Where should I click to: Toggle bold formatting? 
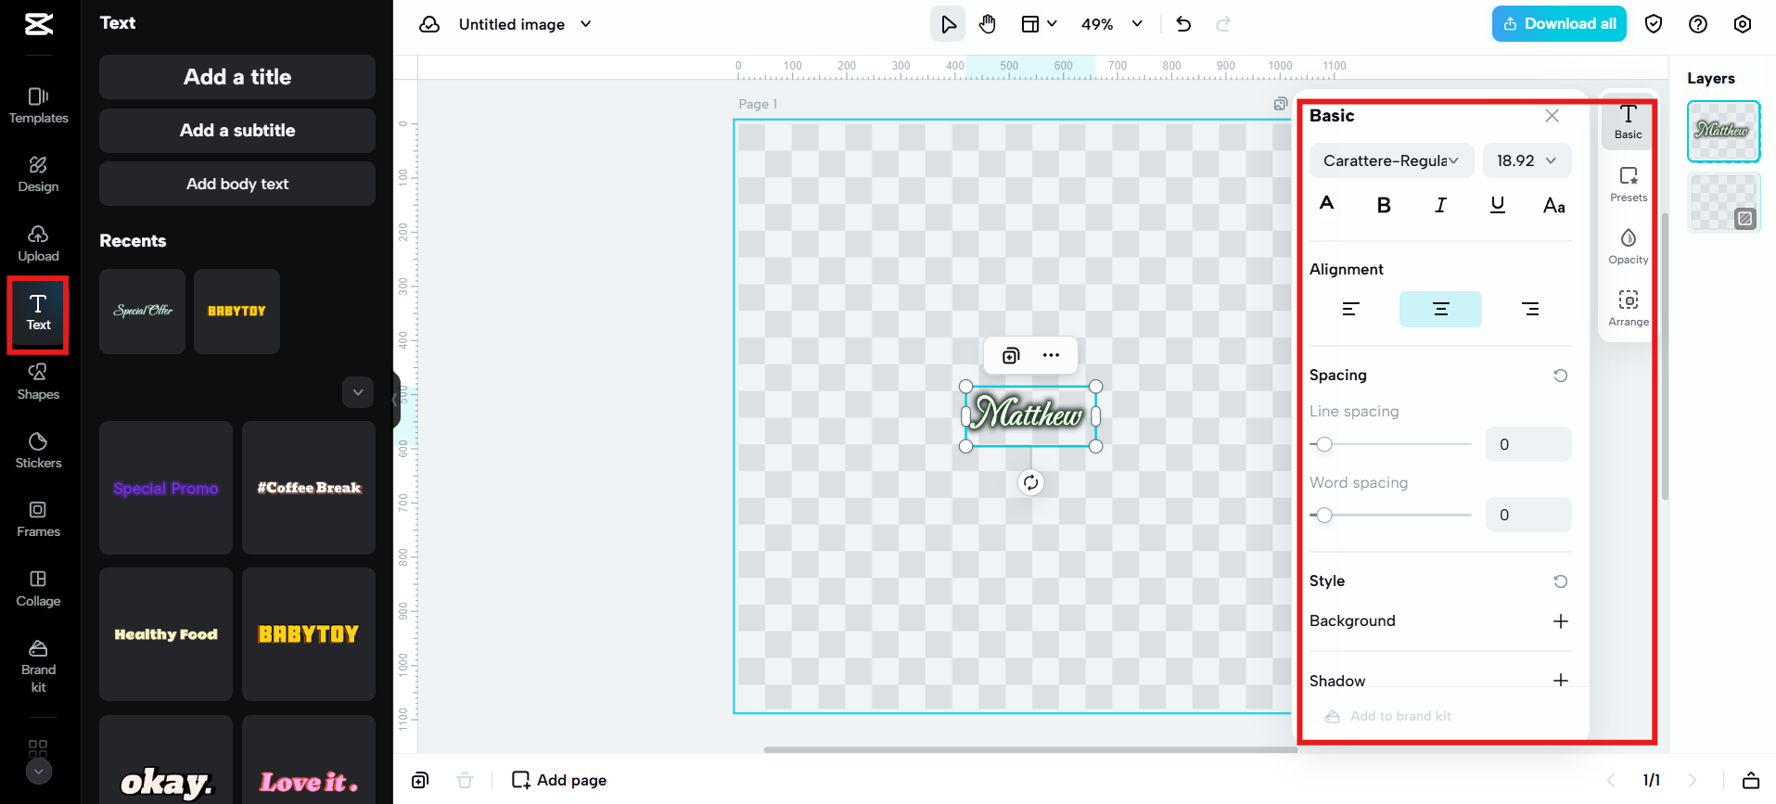pos(1384,205)
